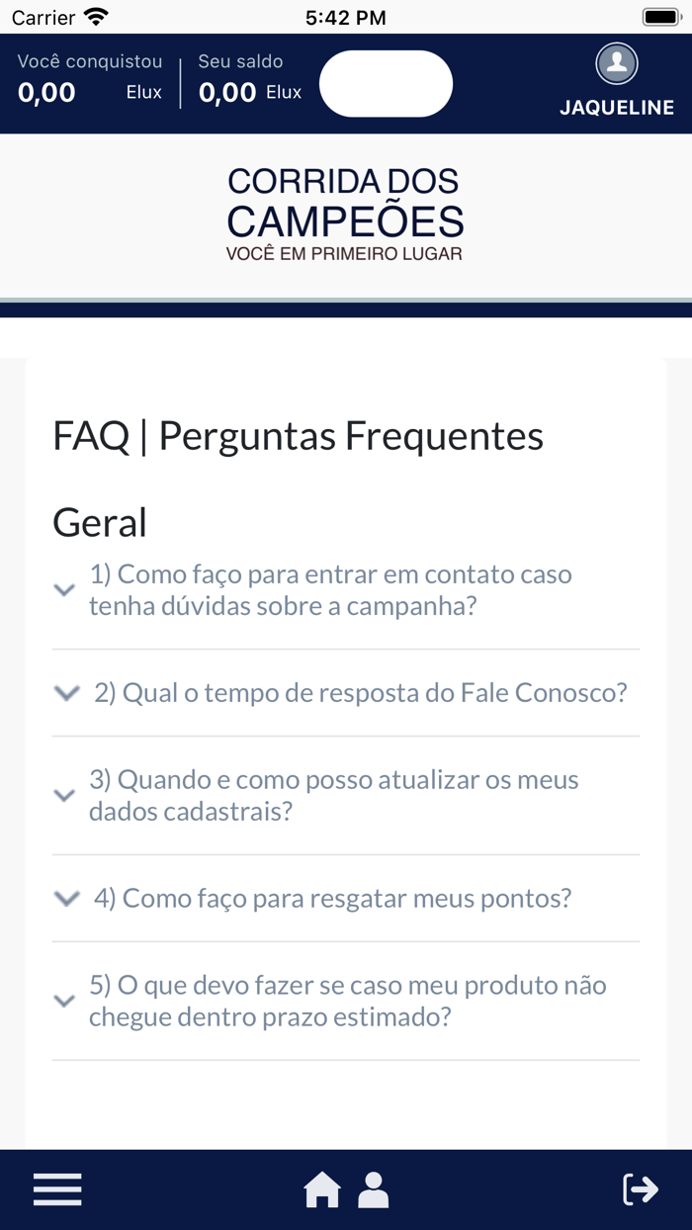This screenshot has height=1230, width=692.
Task: Expand chevron for Fale Conosco response time
Action: pyautogui.click(x=66, y=693)
